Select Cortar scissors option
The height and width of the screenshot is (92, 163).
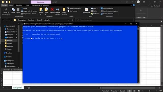(24, 8)
